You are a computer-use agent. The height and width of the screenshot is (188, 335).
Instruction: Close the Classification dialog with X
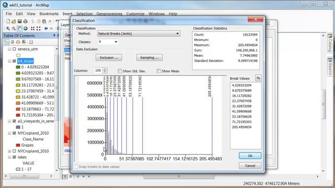click(x=255, y=19)
